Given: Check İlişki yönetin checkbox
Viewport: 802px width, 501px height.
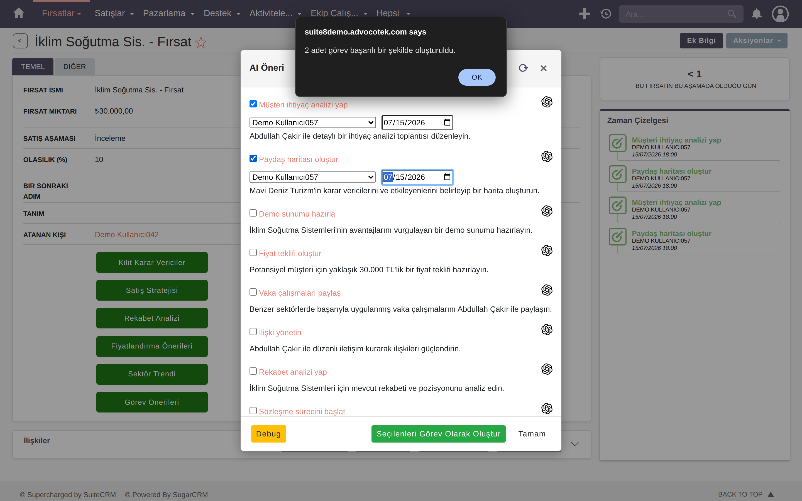Looking at the screenshot, I should click(253, 332).
